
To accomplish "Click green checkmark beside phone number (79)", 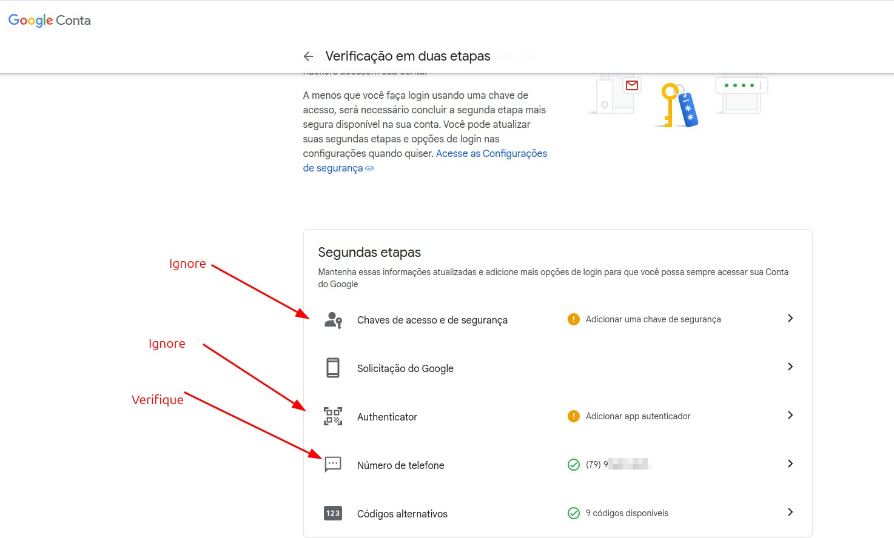I will [573, 465].
